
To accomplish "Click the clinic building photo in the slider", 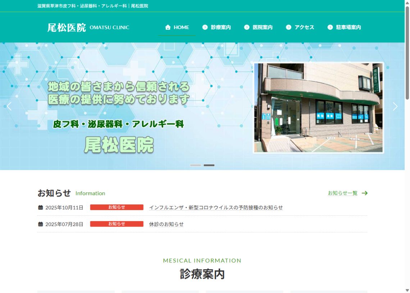I will click(x=318, y=108).
